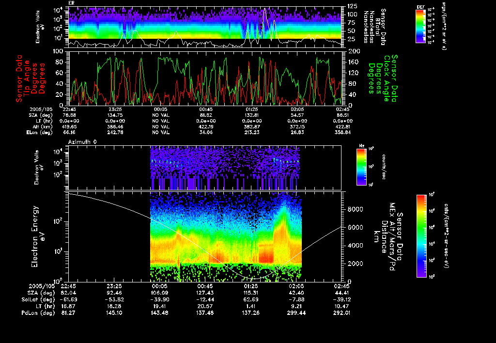Click the 8000 km distance tick label
The width and height of the screenshot is (496, 343).
[355, 209]
